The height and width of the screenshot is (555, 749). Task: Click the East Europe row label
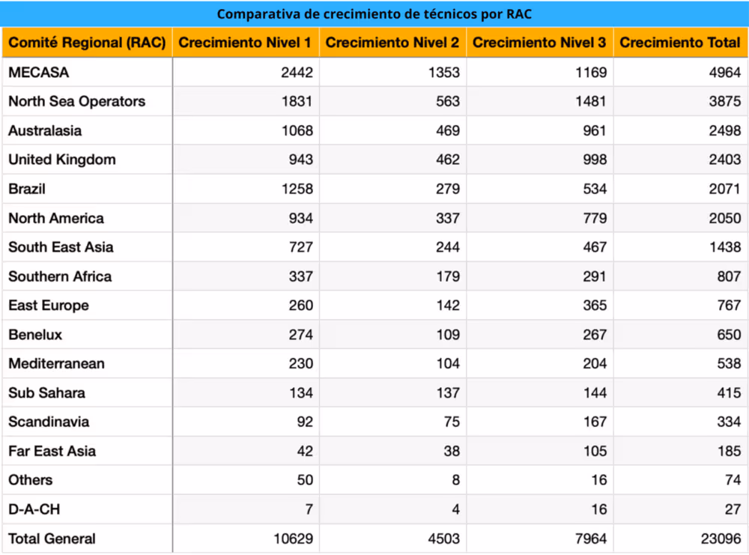(x=49, y=305)
